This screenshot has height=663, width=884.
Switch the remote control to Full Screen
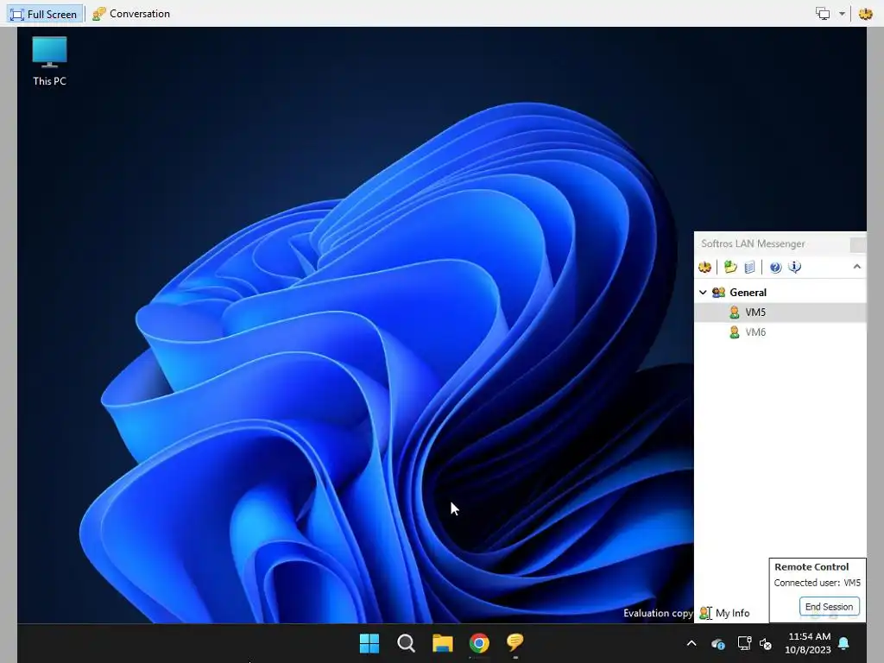(x=44, y=14)
